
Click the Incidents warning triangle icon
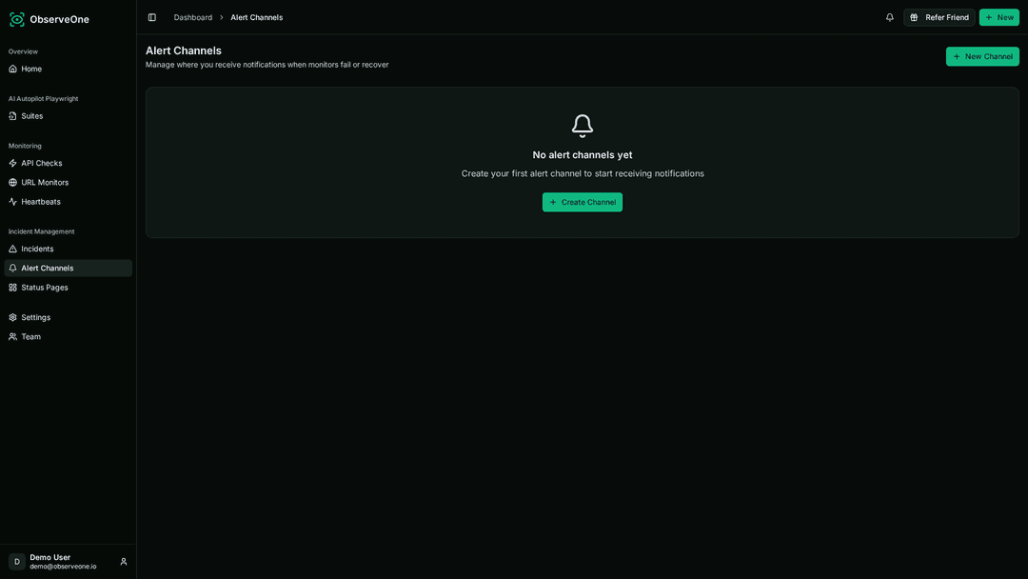click(12, 250)
